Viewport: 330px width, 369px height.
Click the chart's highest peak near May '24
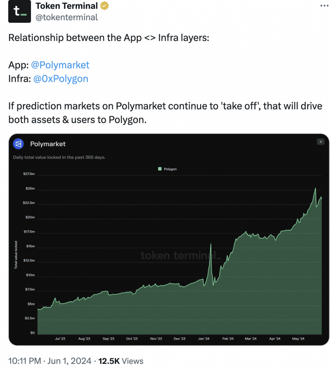coord(315,188)
